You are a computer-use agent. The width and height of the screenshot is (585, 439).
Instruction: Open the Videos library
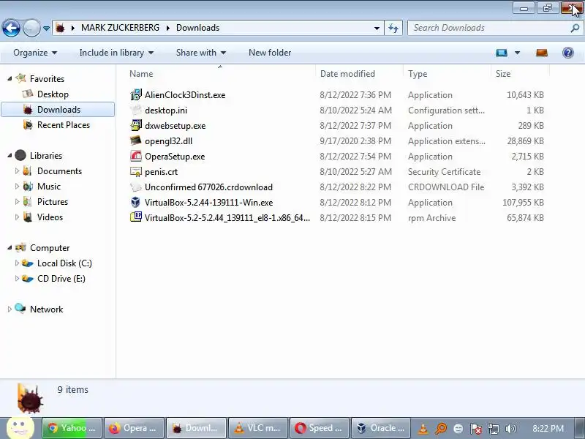tap(50, 217)
